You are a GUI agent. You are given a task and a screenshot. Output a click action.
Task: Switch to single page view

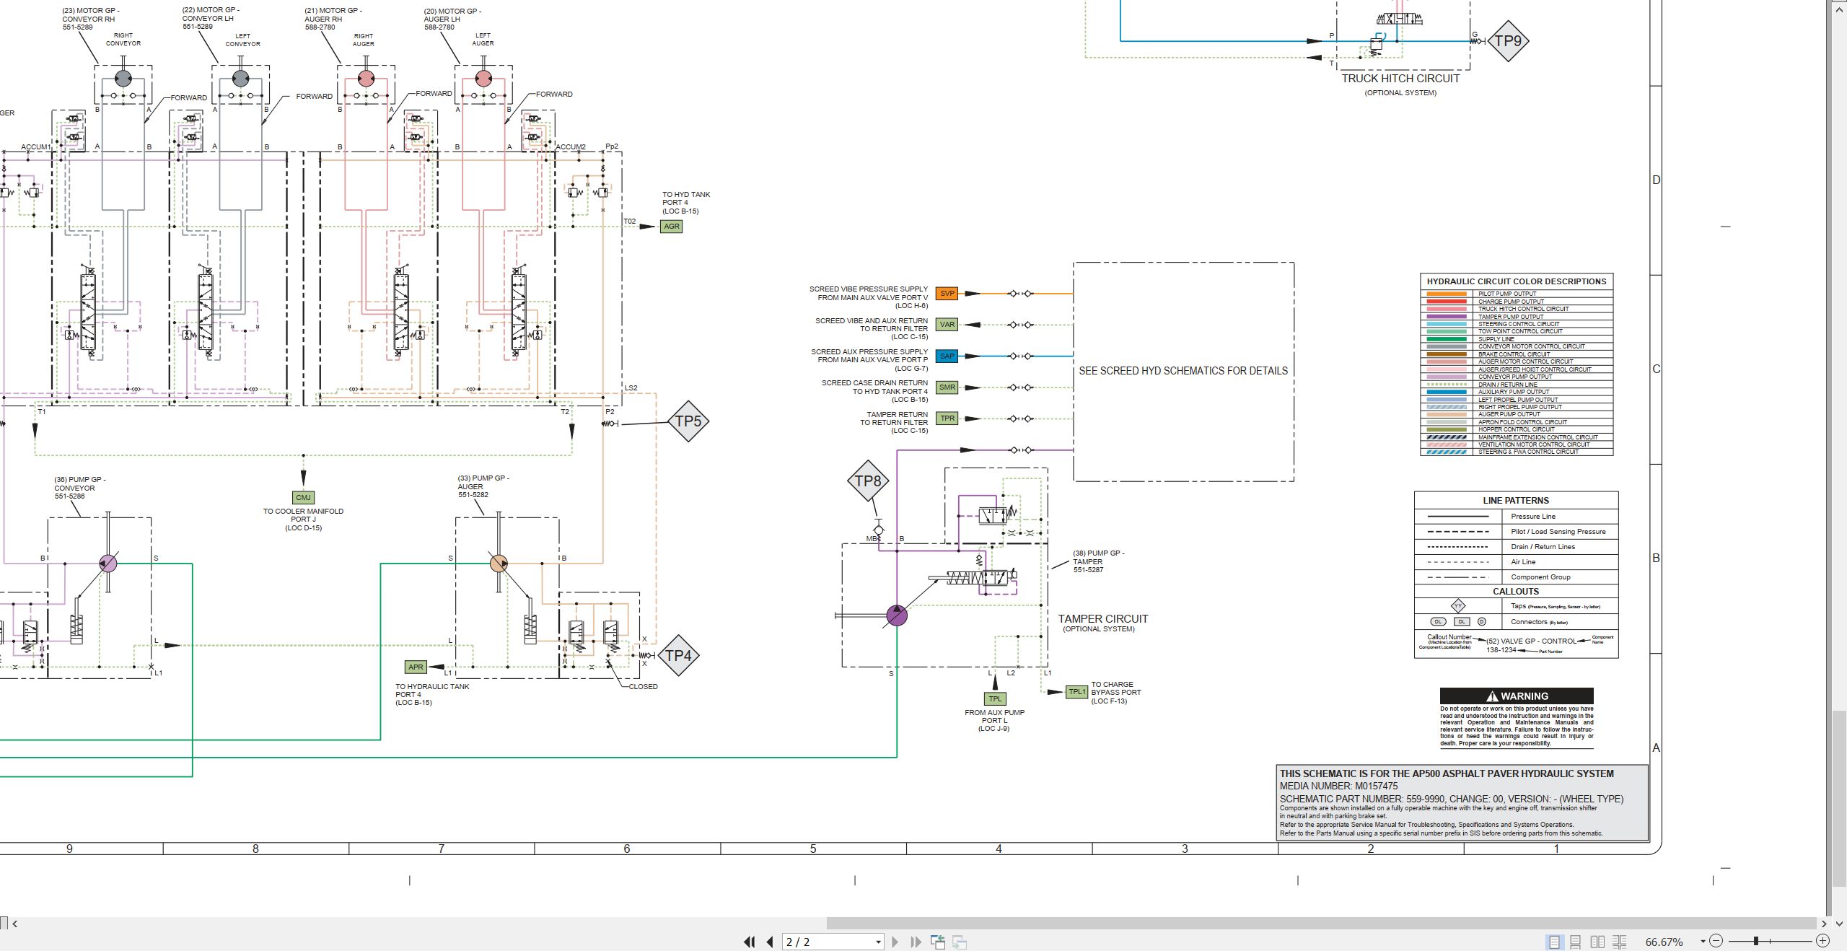(1554, 942)
